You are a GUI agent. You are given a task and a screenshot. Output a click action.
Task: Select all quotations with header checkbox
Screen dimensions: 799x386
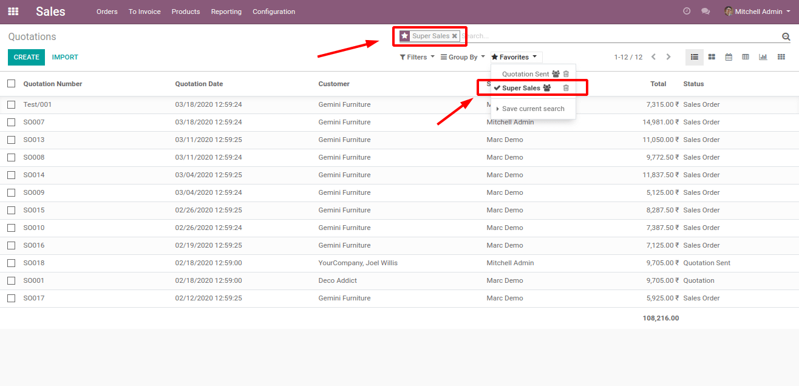11,84
